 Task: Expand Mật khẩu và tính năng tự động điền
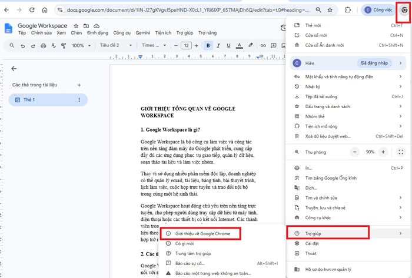click(348, 77)
